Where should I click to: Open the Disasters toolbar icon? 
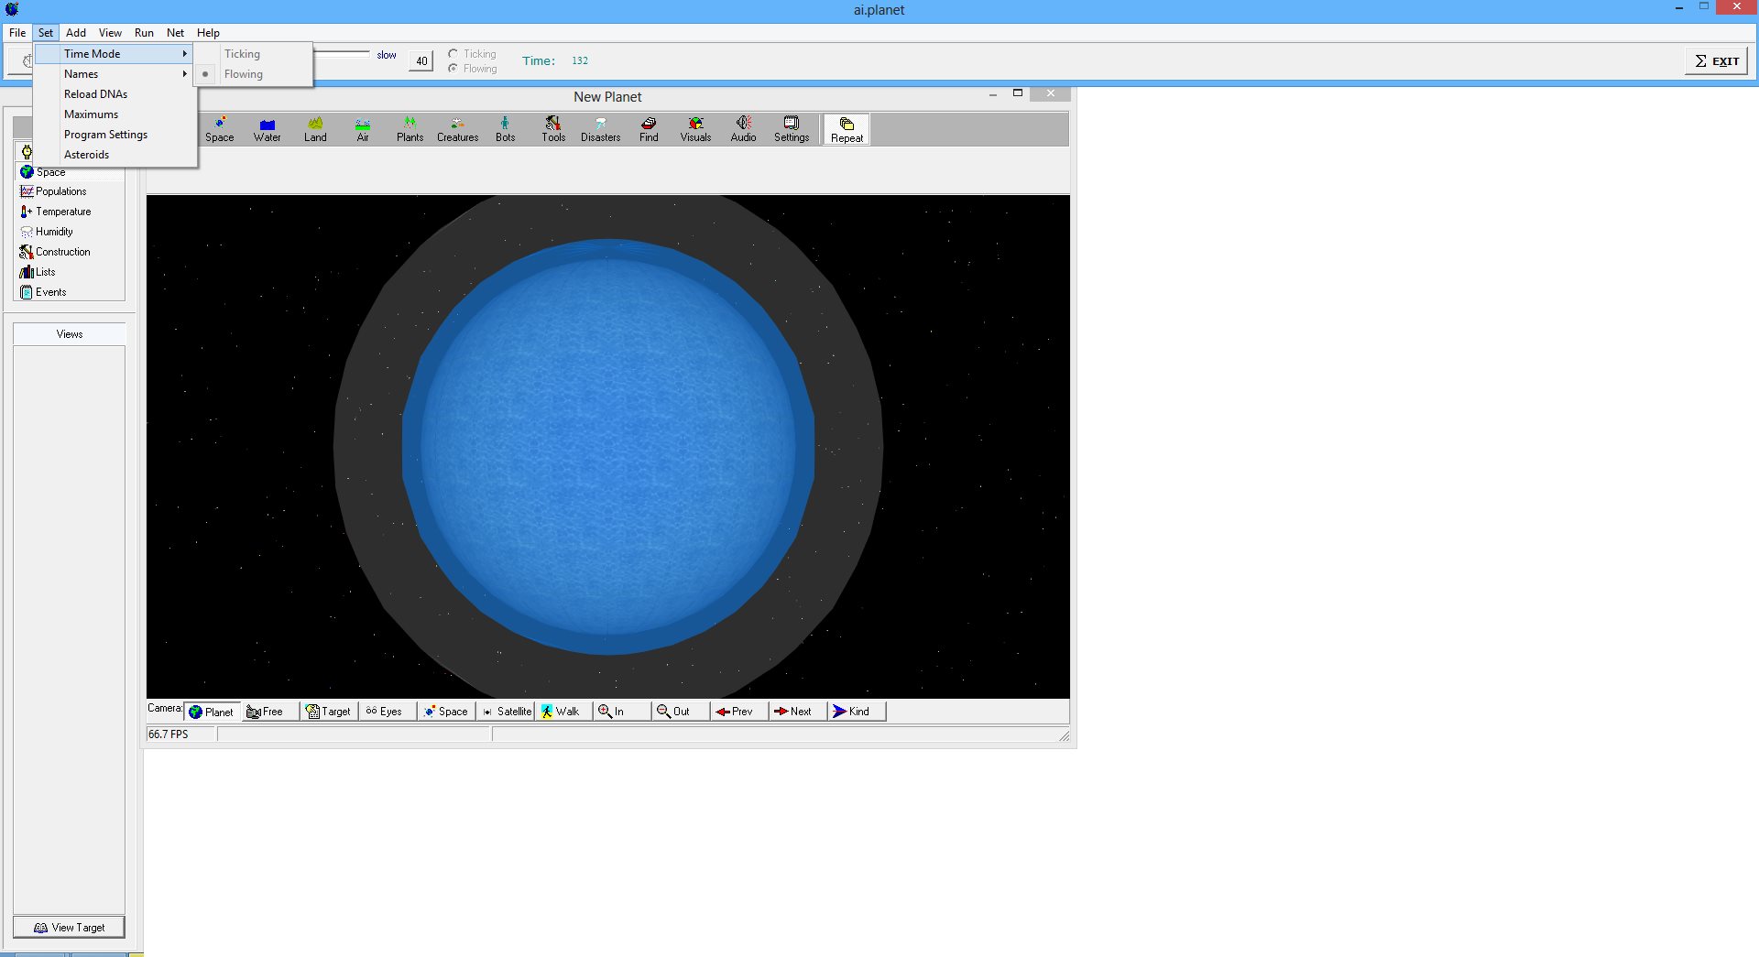(601, 129)
